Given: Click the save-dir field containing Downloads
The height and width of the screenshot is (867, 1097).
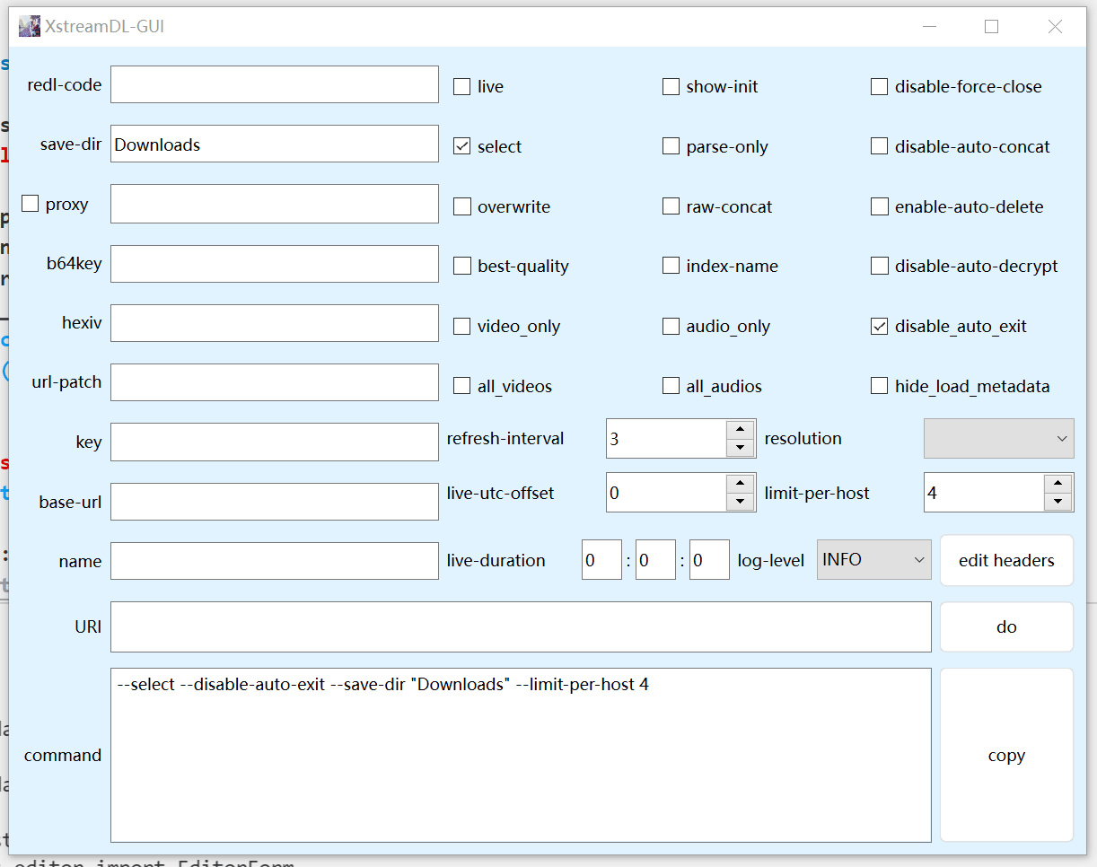Looking at the screenshot, I should click(x=275, y=144).
